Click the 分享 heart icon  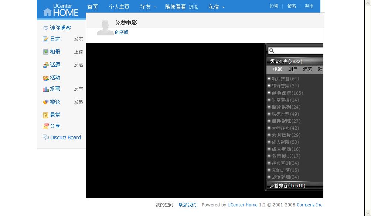[x=46, y=126]
